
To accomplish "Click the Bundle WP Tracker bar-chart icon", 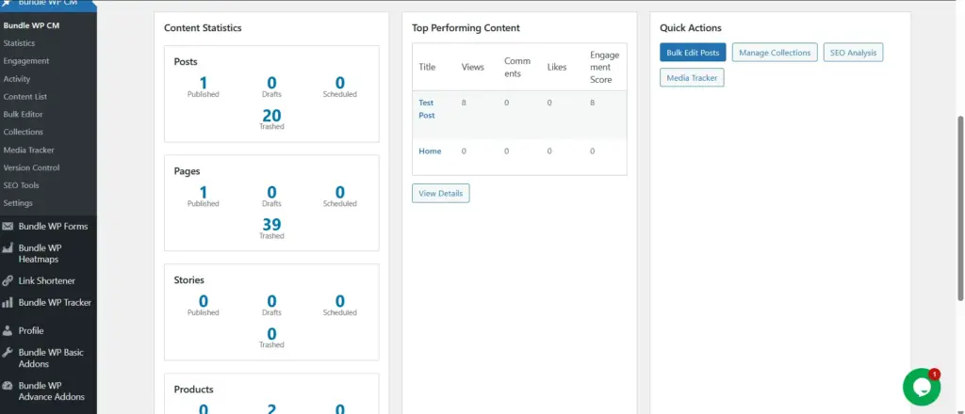I will pyautogui.click(x=8, y=303).
